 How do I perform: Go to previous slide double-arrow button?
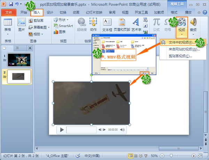click(x=206, y=139)
